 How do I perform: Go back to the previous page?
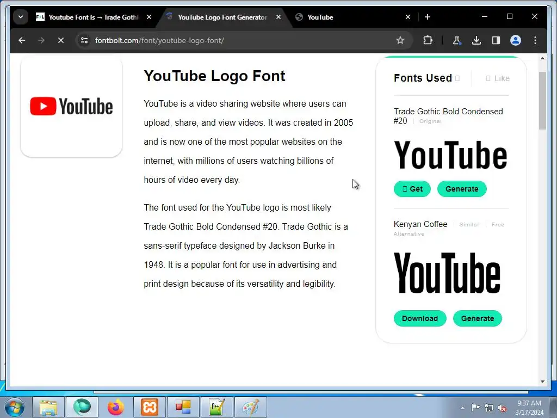tap(22, 40)
